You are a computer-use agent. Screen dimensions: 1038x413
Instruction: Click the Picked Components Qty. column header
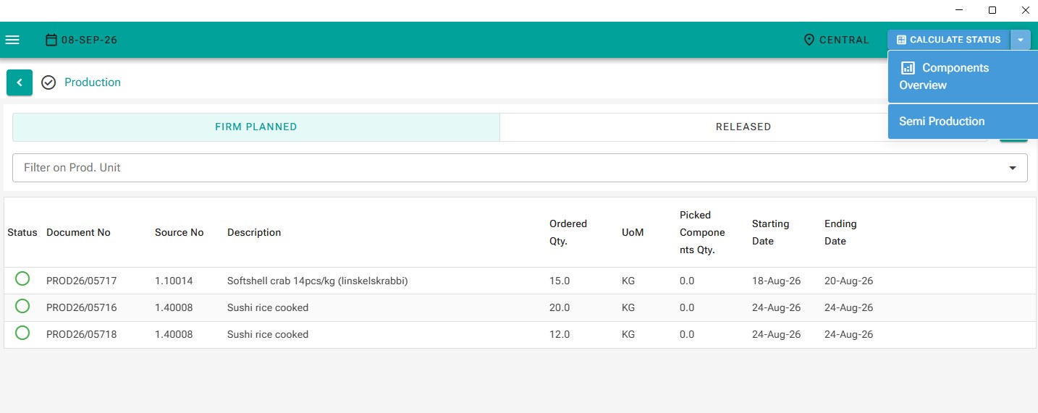click(702, 232)
